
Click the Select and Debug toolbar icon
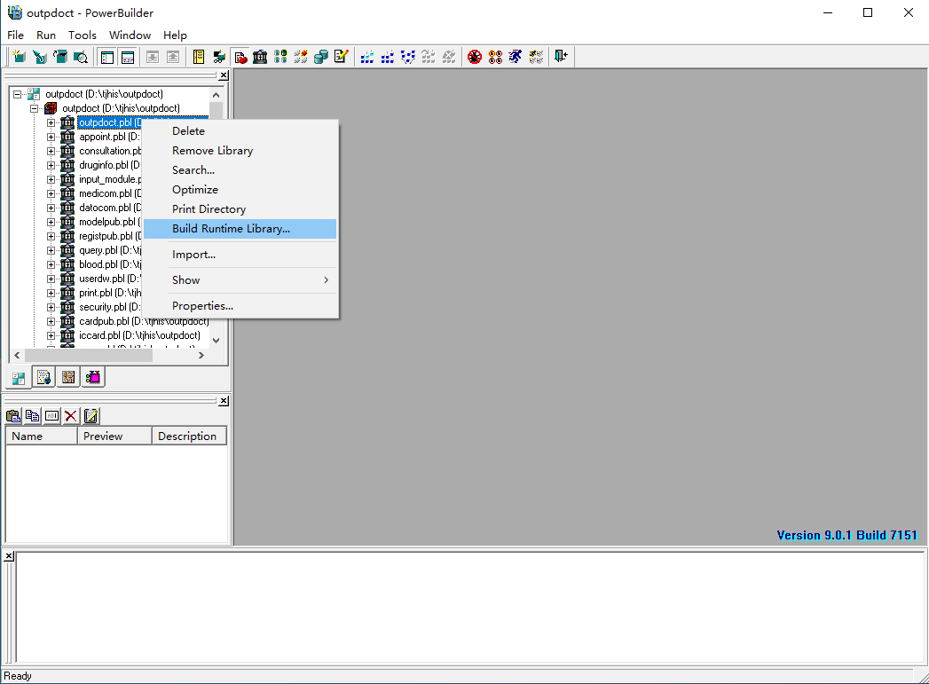pos(495,57)
